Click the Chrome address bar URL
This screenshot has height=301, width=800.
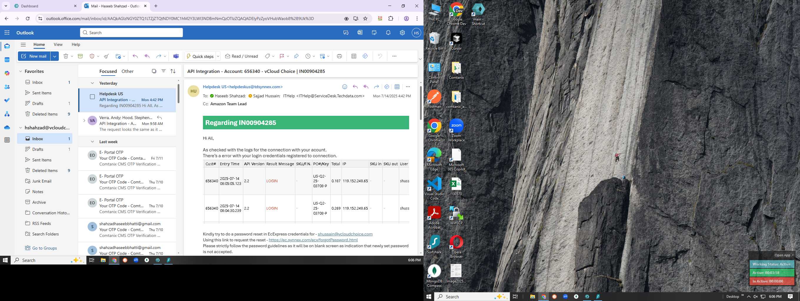[x=180, y=19]
